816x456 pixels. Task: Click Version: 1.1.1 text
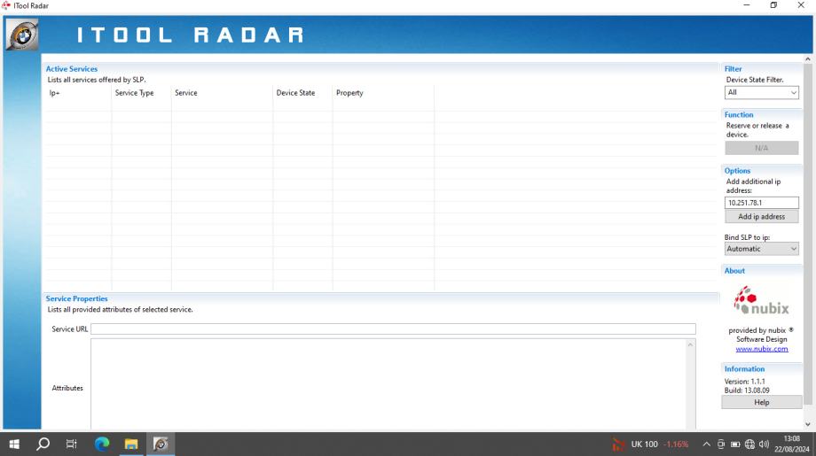745,382
